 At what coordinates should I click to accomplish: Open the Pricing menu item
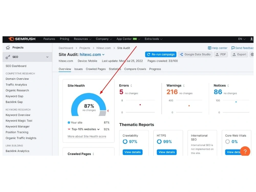click(65, 39)
